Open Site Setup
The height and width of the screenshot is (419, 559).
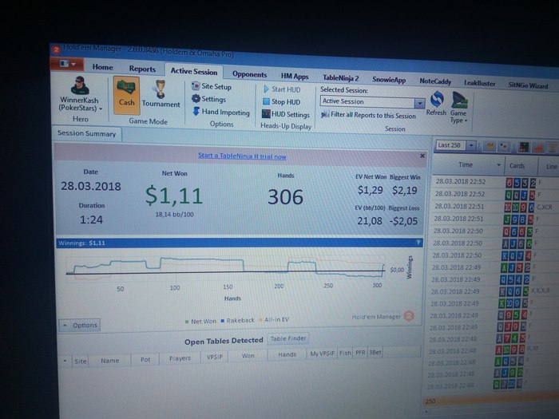tap(212, 86)
